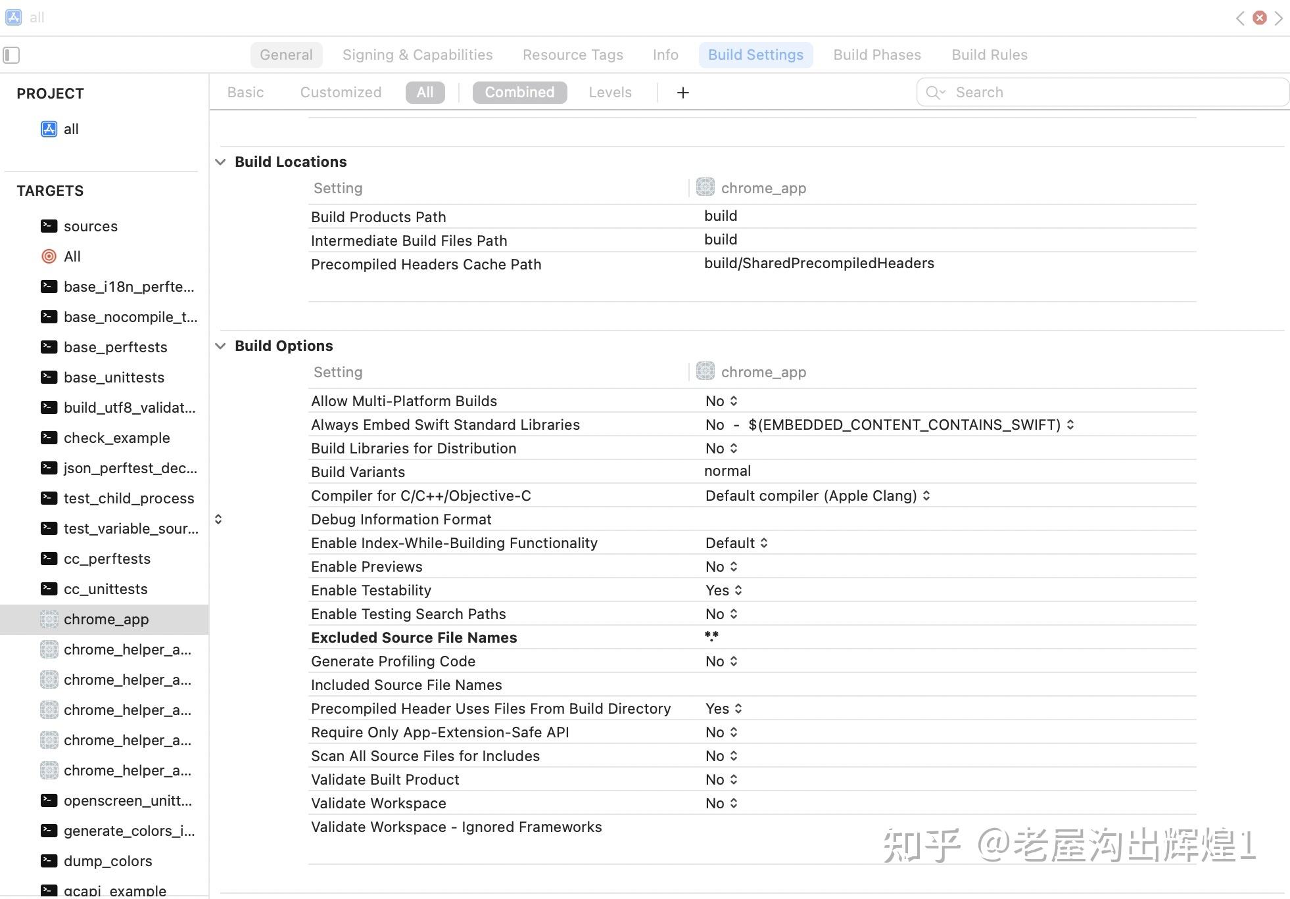Select the base_perftests target in the sidebar
The image size is (1290, 899).
116,347
